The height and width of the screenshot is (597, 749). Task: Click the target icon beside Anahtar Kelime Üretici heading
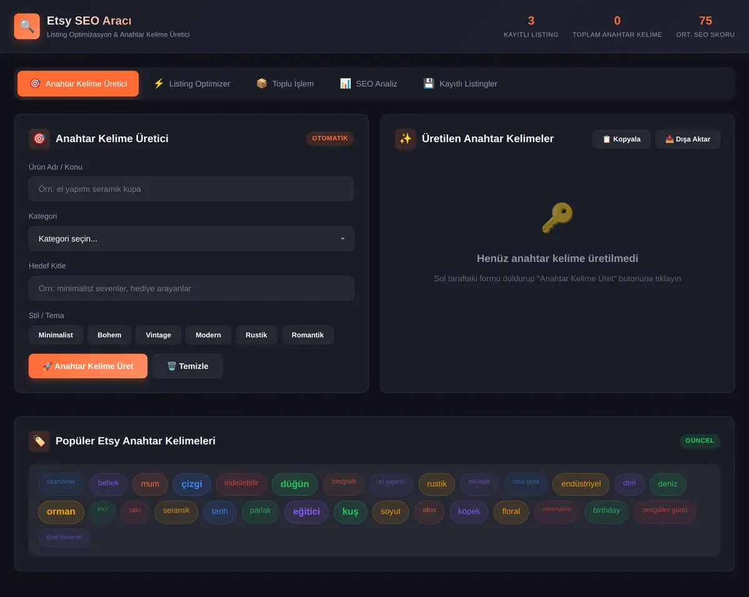[39, 138]
